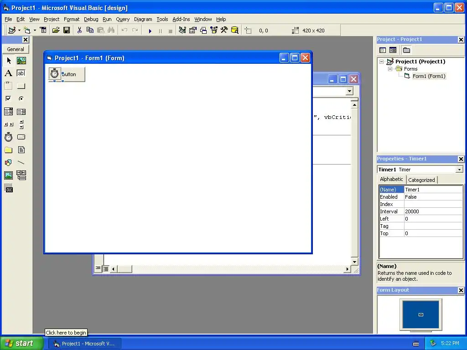
Task: Click the General toolbox tab button
Action: pyautogui.click(x=16, y=49)
